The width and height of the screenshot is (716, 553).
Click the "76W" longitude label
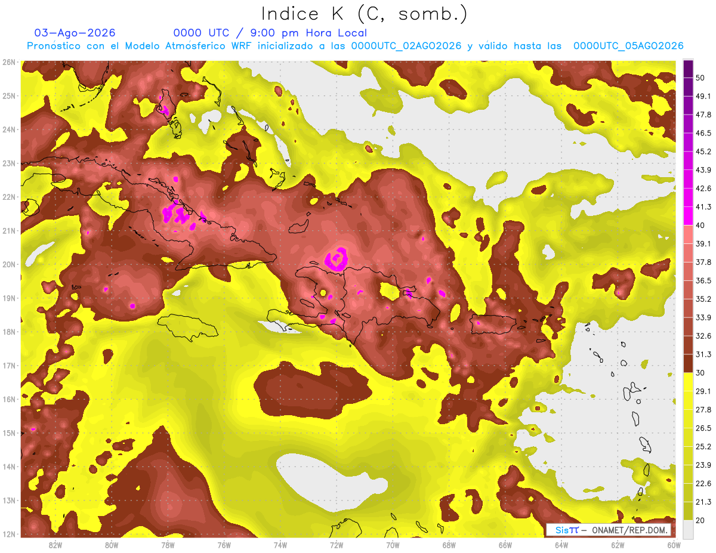[x=224, y=545]
